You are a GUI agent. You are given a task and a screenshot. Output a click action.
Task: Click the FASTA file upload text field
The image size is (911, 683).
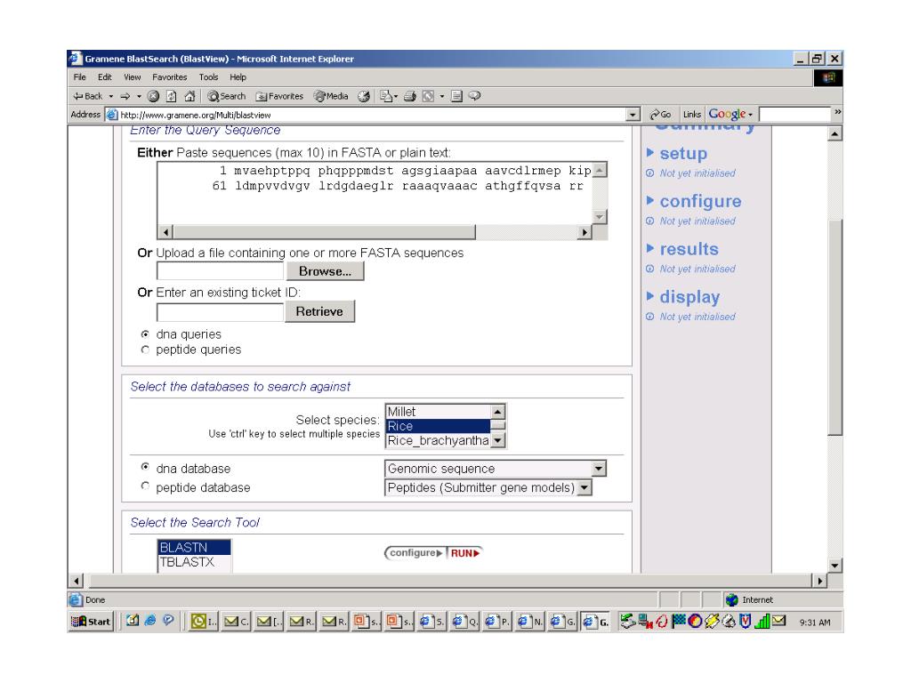(221, 271)
